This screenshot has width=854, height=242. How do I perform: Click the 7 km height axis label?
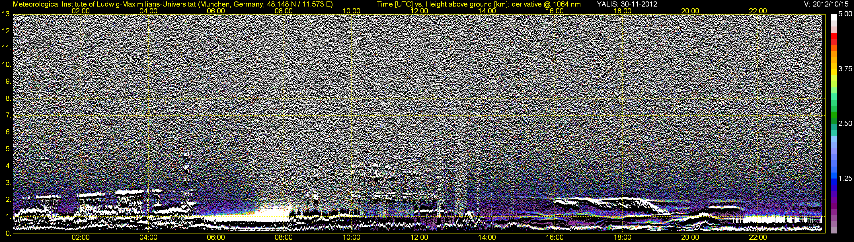click(x=8, y=115)
